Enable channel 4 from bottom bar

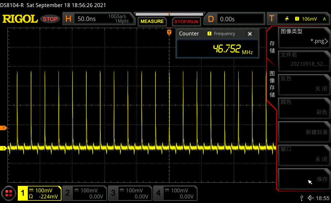(176, 193)
